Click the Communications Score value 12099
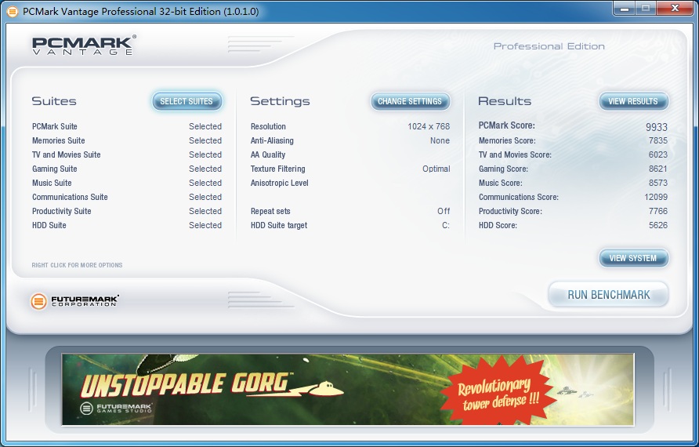The width and height of the screenshot is (699, 447). (656, 197)
